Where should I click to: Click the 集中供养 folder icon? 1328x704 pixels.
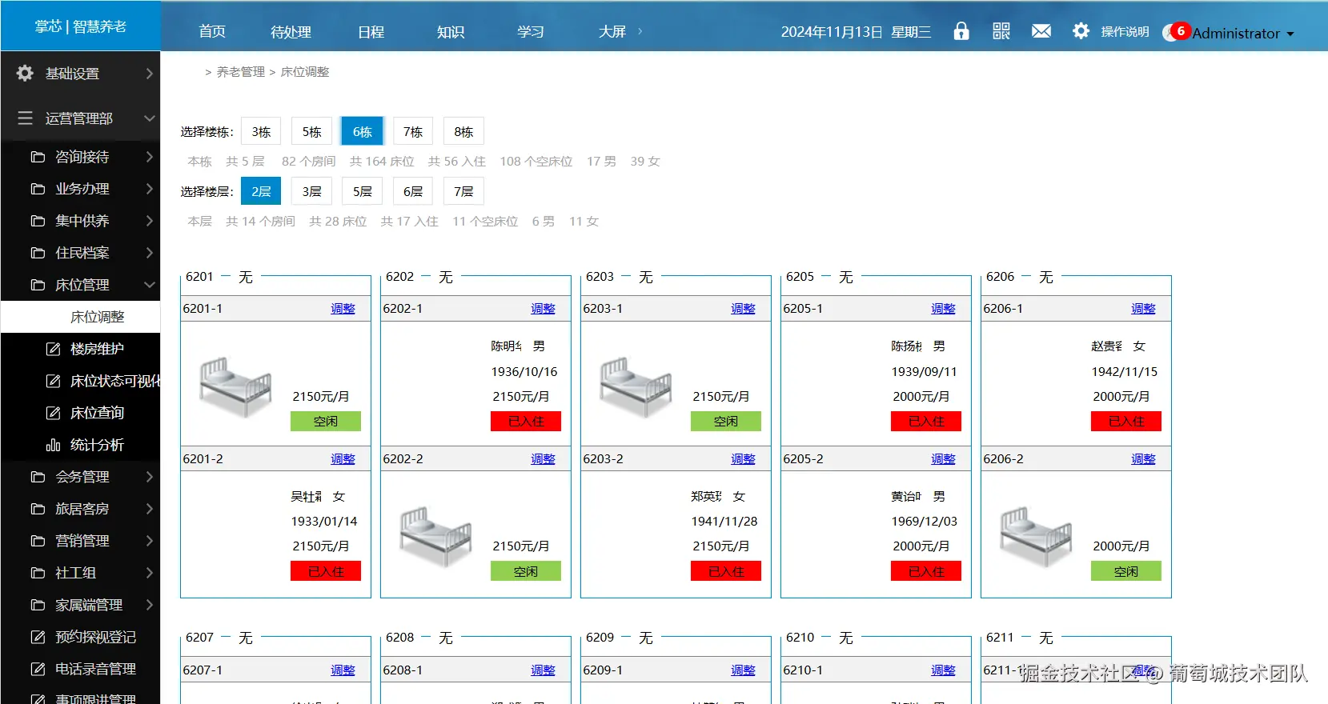(x=38, y=221)
